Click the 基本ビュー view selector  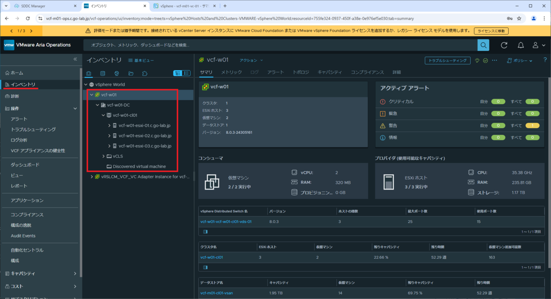[x=141, y=60]
